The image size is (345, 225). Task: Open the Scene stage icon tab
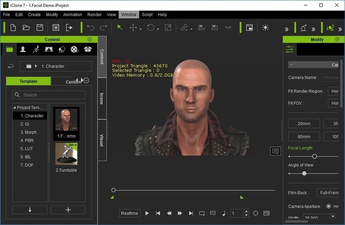49,49
